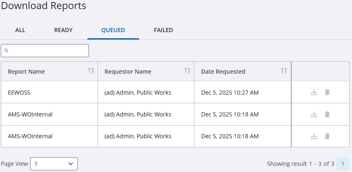Click the Date Requested column header
Image resolution: width=352 pixels, height=172 pixels.
(x=223, y=72)
